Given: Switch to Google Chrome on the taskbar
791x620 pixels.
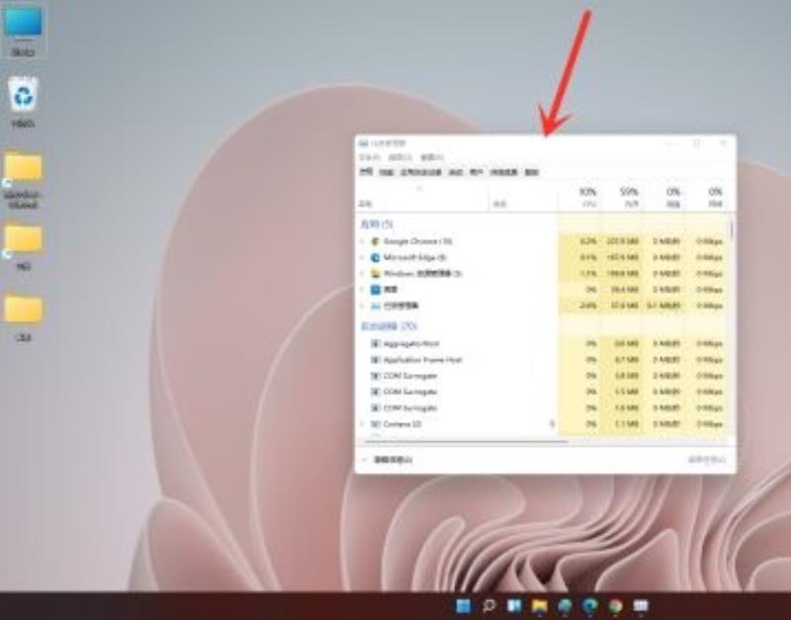Looking at the screenshot, I should [615, 605].
